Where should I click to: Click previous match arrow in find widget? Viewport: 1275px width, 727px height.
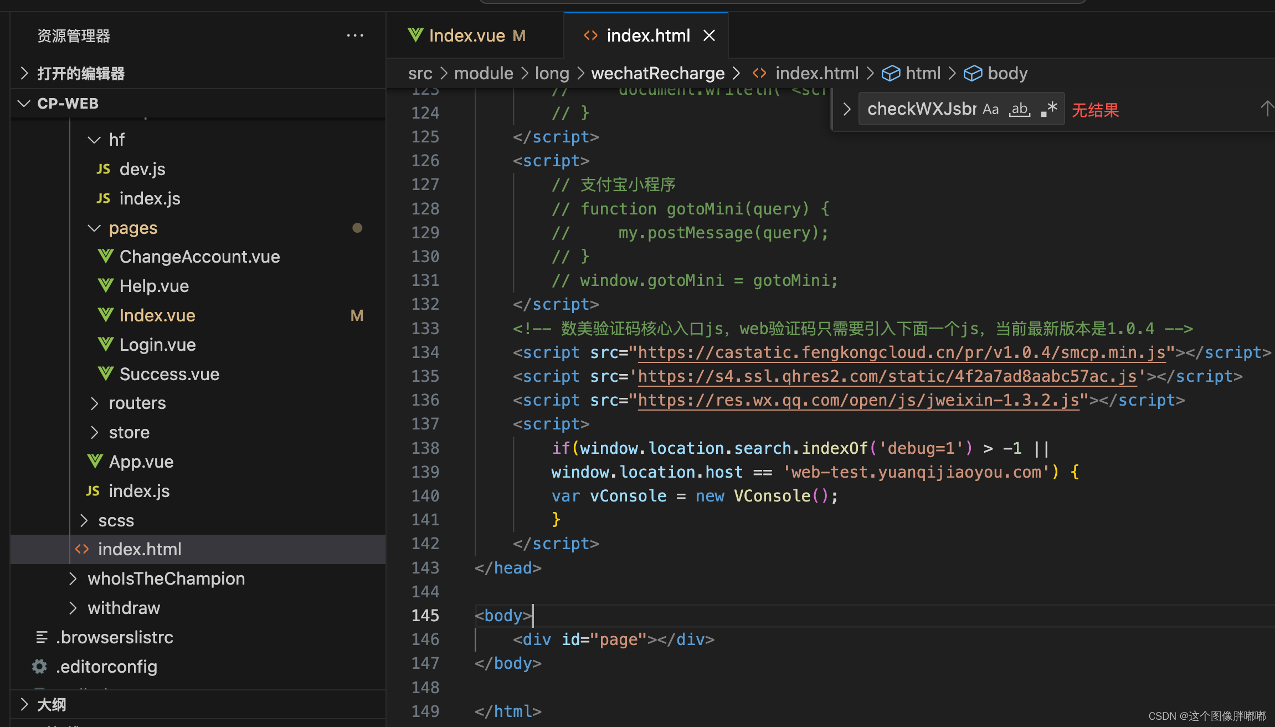tap(1266, 109)
